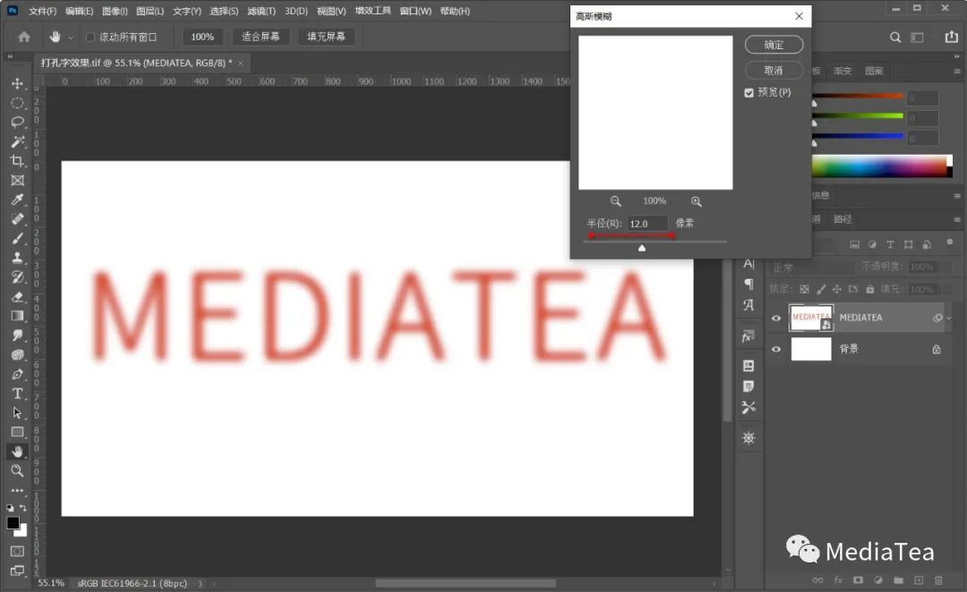Expand the collapsed toolbar double arrow
This screenshot has width=967, height=592.
click(10, 56)
